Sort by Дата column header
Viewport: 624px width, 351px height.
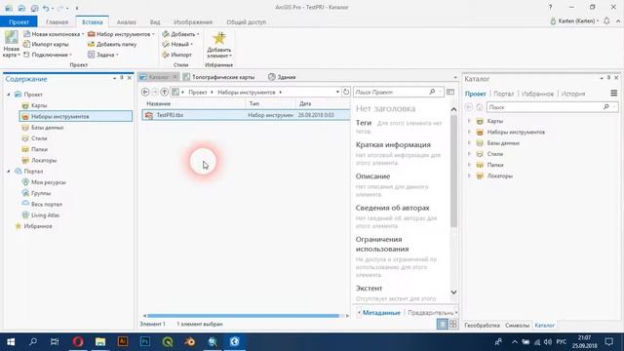pyautogui.click(x=305, y=103)
